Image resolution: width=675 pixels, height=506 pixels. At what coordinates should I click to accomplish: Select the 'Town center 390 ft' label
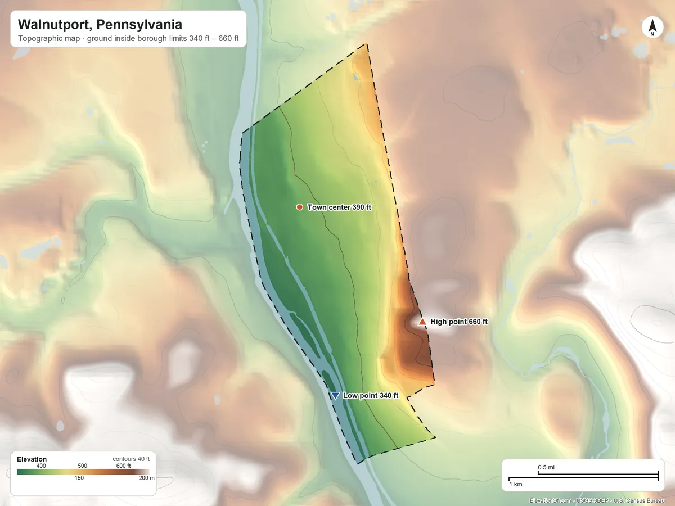(339, 207)
